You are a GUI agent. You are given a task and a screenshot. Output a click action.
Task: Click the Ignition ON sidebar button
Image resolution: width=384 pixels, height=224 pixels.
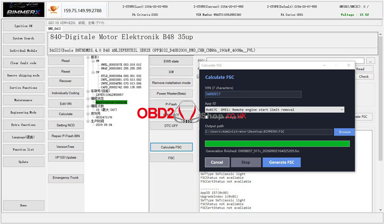[24, 26]
